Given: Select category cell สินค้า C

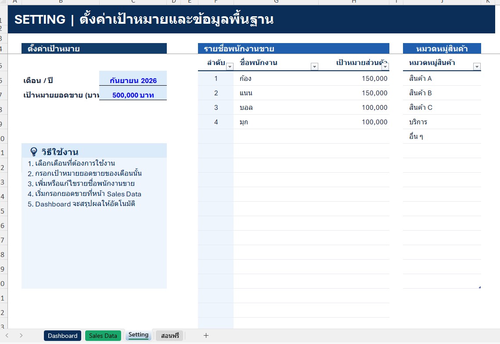Looking at the screenshot, I should [442, 108].
